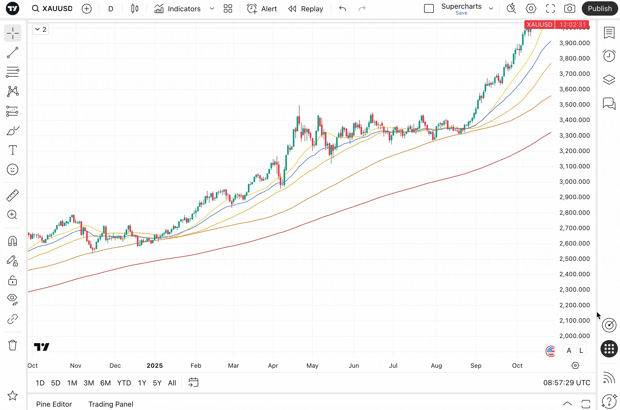The width and height of the screenshot is (620, 410).
Task: Toggle auto scale with the A button
Action: click(569, 350)
